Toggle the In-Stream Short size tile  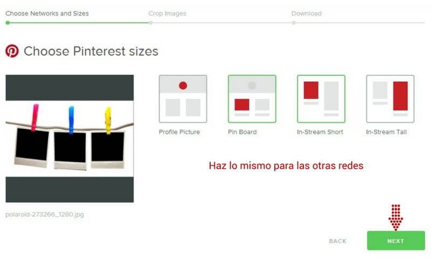click(321, 98)
